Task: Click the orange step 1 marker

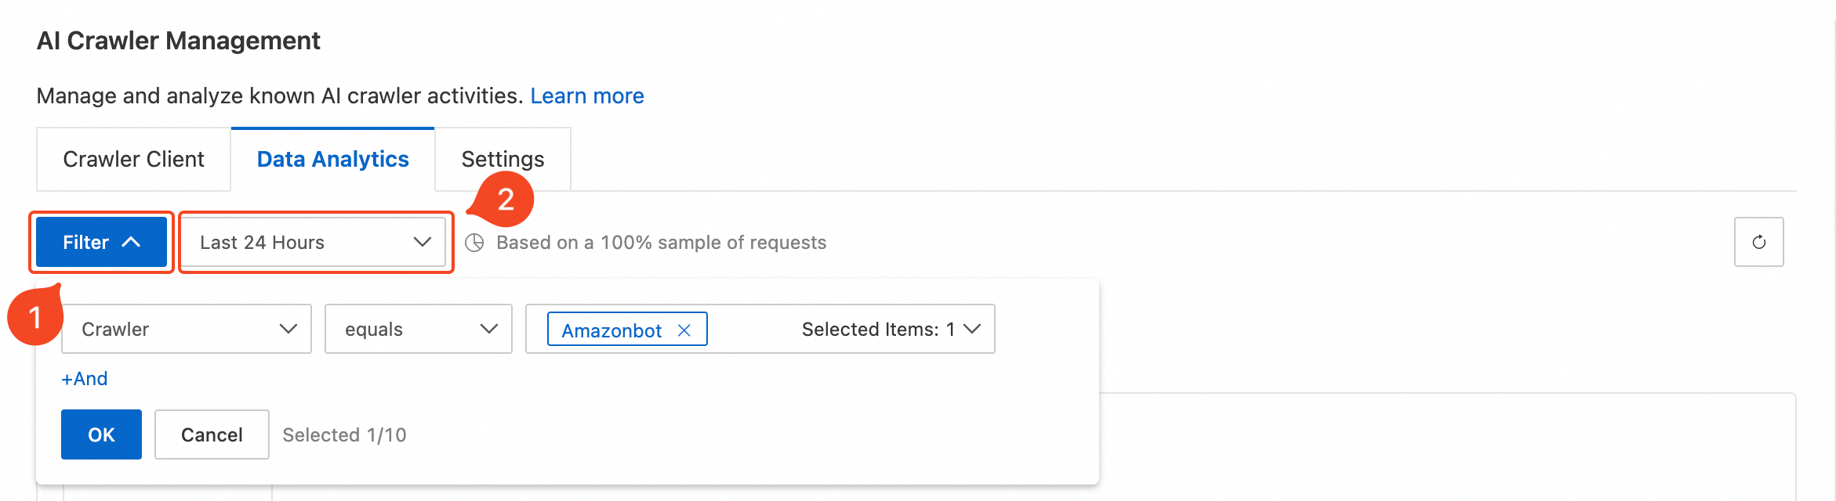Action: 34,316
